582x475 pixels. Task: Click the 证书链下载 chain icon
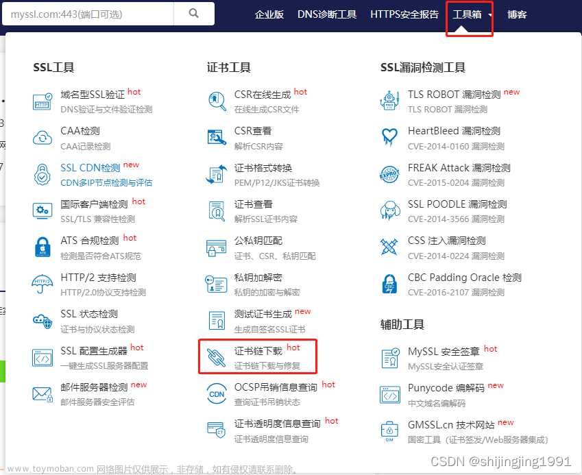(216, 358)
